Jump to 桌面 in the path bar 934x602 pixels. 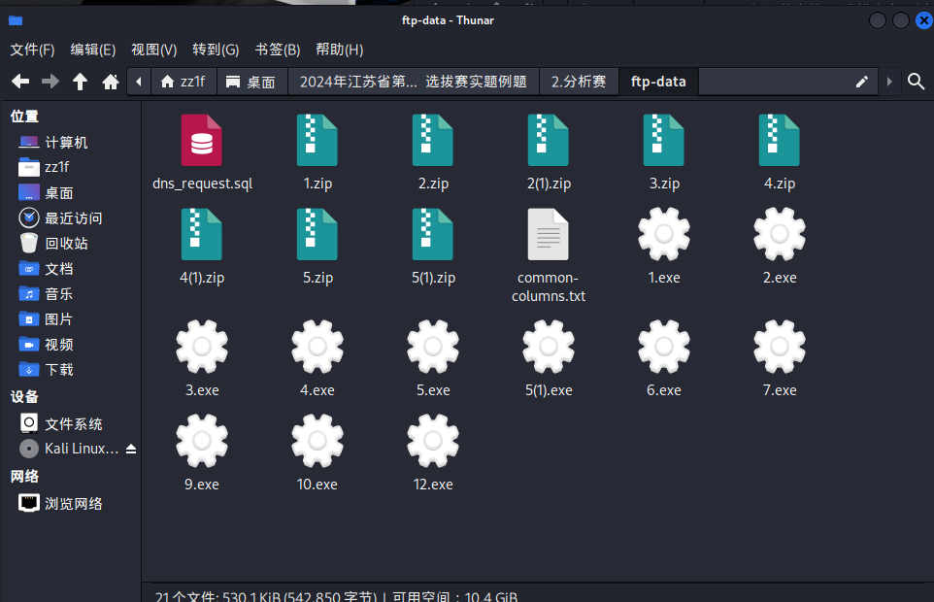point(251,82)
